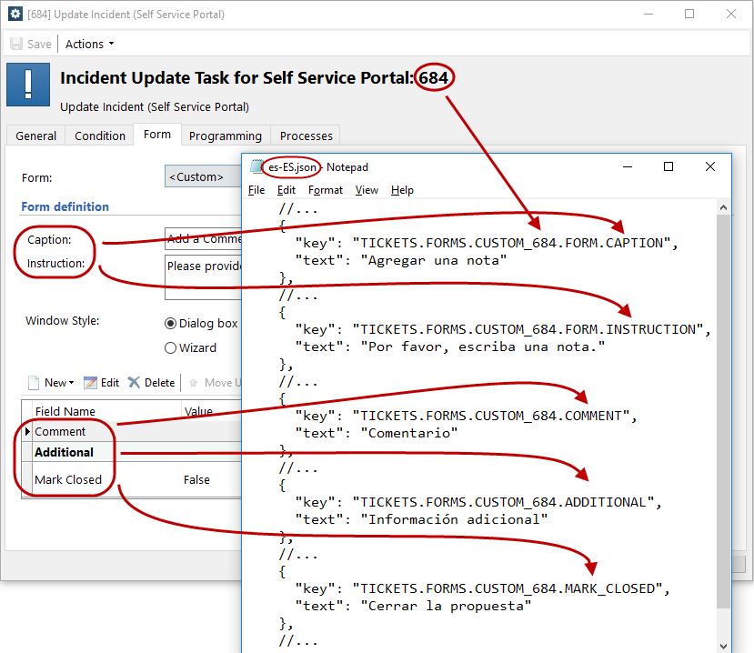Viewport: 754px width, 653px height.
Task: Click the Save disk icon
Action: click(x=16, y=44)
